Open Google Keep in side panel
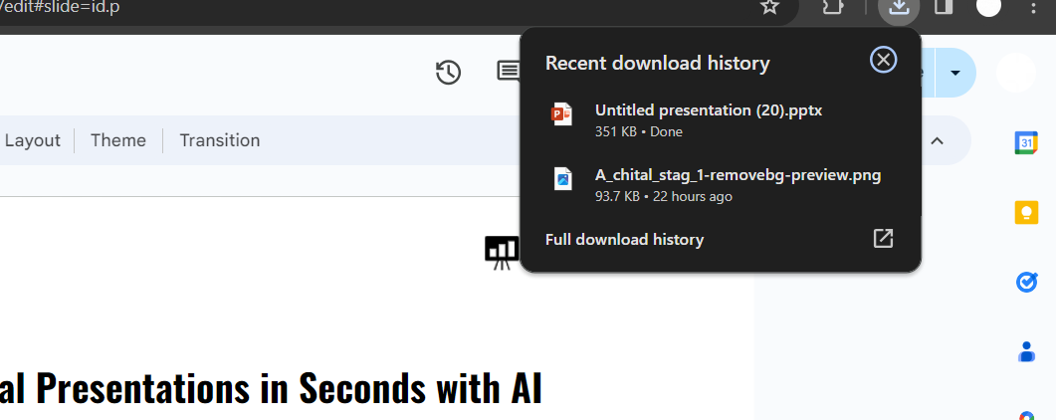Image resolution: width=1056 pixels, height=420 pixels. (1026, 212)
